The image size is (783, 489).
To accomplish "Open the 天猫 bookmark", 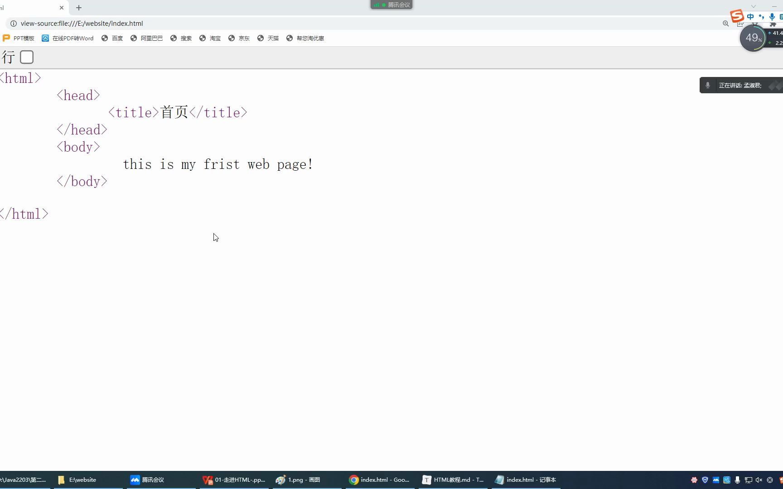I will tap(268, 38).
